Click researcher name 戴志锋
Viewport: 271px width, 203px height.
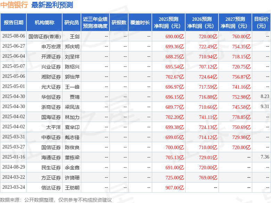72,137
